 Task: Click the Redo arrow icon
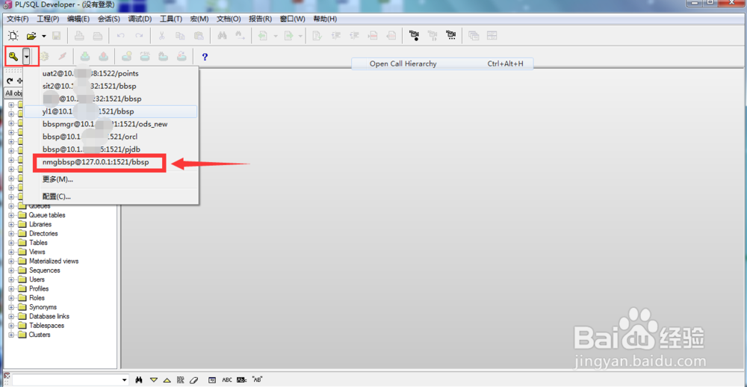pos(139,36)
